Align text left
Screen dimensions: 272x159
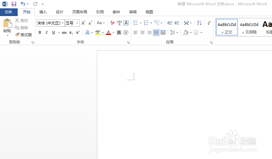(135, 32)
